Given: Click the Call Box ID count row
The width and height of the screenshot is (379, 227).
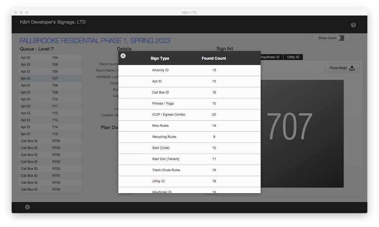Looking at the screenshot, I should [x=189, y=92].
